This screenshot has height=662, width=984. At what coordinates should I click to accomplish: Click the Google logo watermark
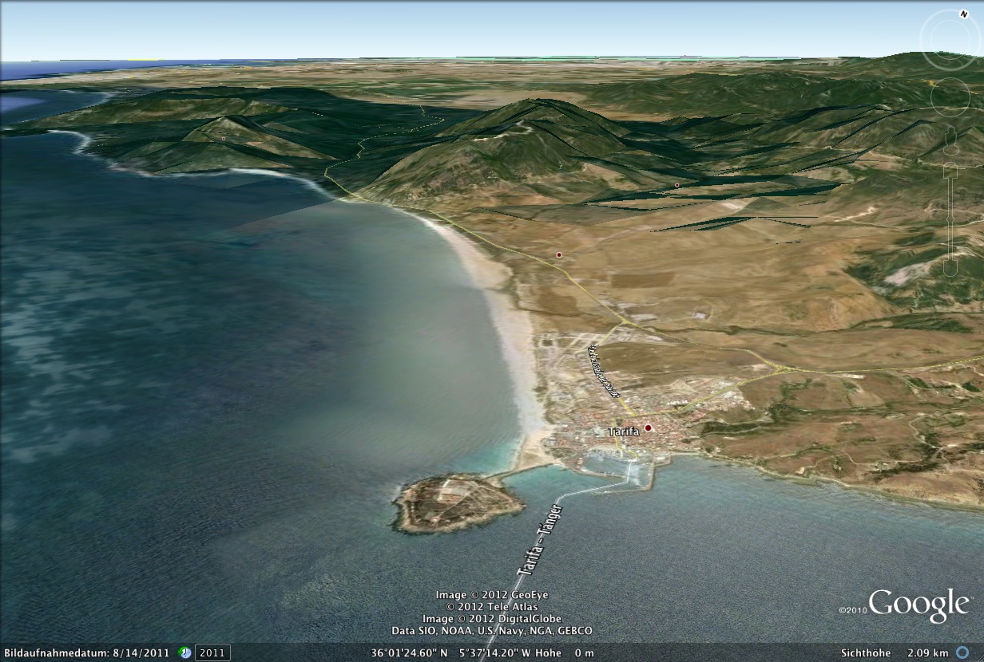[x=919, y=605]
